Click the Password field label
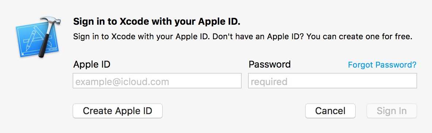Screen dimensions: 432x133 point(269,64)
